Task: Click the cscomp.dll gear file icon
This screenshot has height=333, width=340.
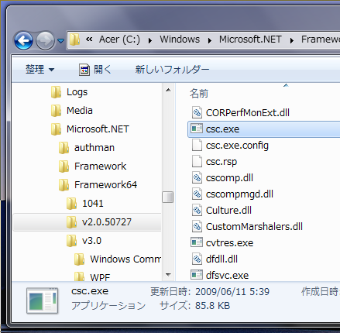Action: pos(197,177)
